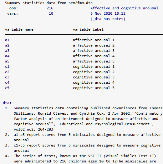Click the 'Affective and cognitive arousal' data label
The height and width of the screenshot is (164, 163).
tap(124, 8)
